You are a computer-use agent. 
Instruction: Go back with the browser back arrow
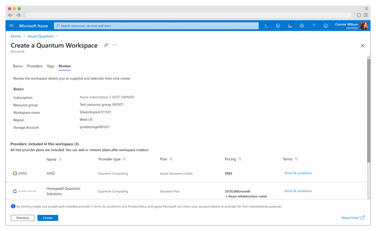10,15
